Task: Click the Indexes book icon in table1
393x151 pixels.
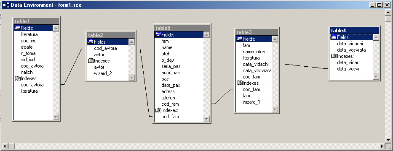Action: (x=18, y=78)
